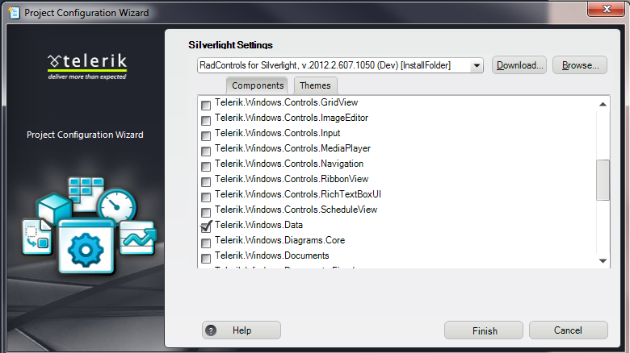Select the Telerik.Windows.Controls.MediaPlayer checkbox
630x353 pixels.
coord(206,152)
